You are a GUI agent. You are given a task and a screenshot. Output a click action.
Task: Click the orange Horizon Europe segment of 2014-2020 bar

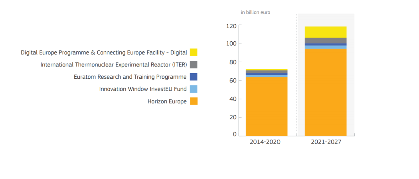coord(267,107)
